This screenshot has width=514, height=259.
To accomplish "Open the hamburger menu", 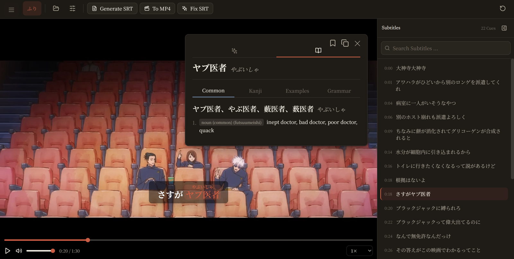I will (12, 9).
